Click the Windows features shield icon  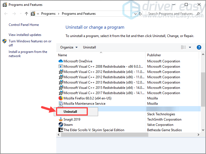[x=4, y=41]
